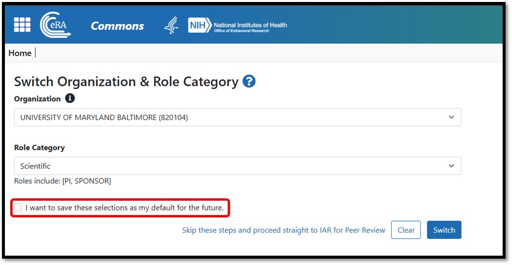Show Organization field info tooltip icon

click(70, 98)
